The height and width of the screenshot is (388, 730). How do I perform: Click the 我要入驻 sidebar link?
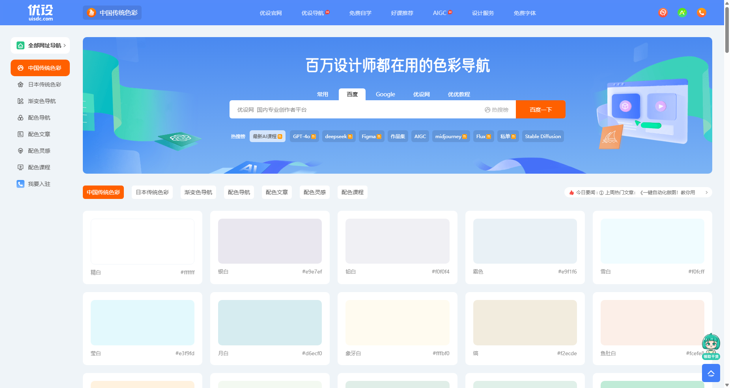39,184
